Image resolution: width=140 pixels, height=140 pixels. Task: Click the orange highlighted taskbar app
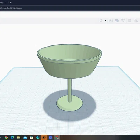coord(44,138)
